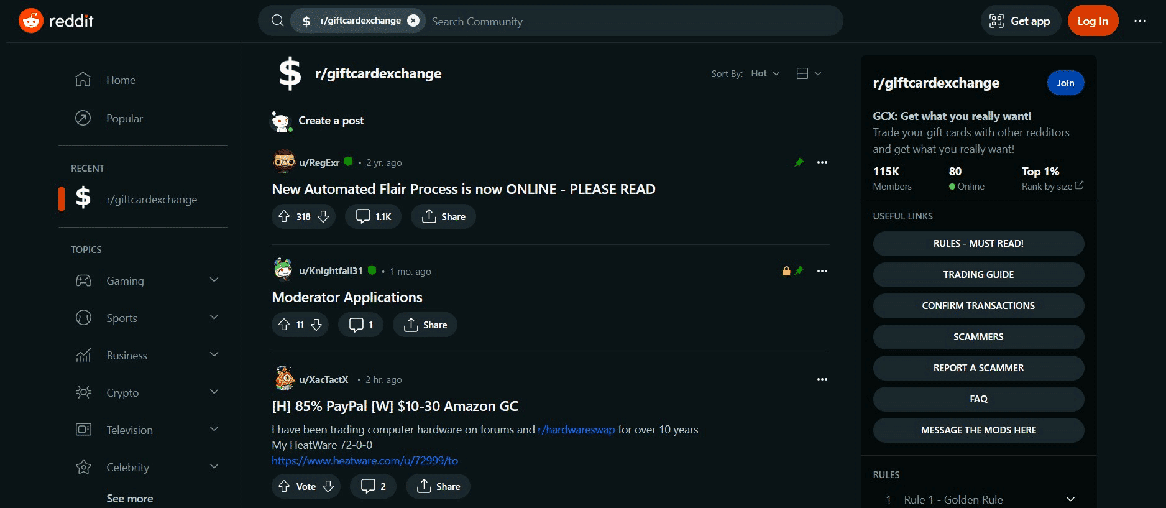Share the Automated Flair Process post
The width and height of the screenshot is (1166, 508).
(x=443, y=216)
